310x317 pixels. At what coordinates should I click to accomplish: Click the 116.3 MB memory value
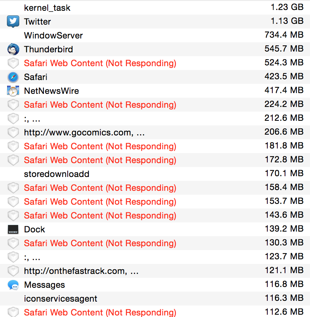pyautogui.click(x=284, y=298)
